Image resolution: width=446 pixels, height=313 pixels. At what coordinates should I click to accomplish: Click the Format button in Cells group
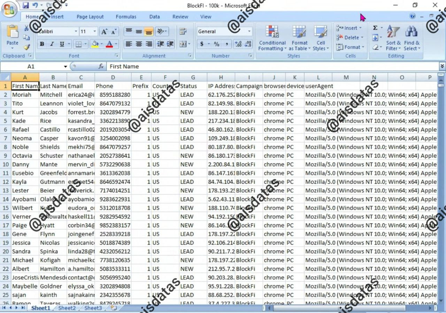tap(350, 47)
